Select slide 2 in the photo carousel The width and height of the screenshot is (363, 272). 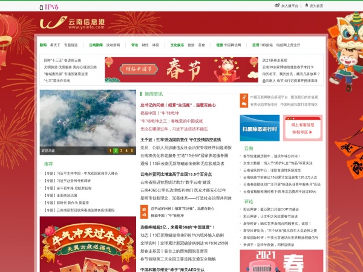116,151
